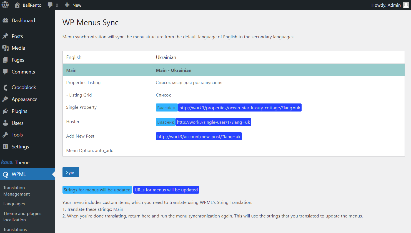411x233 pixels.
Task: Click the single-user URL tag
Action: point(213,122)
